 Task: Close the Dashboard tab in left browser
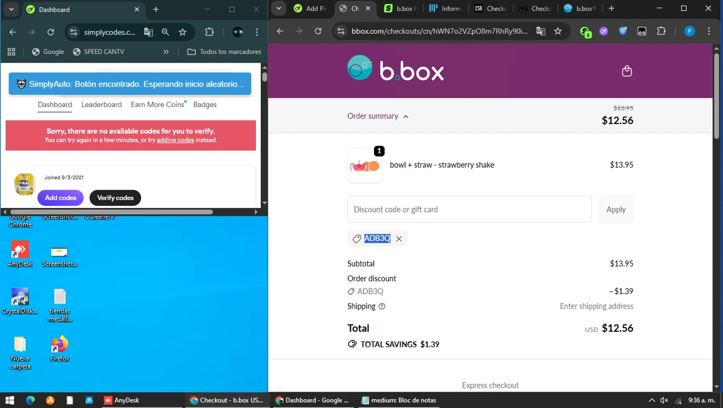pyautogui.click(x=136, y=9)
